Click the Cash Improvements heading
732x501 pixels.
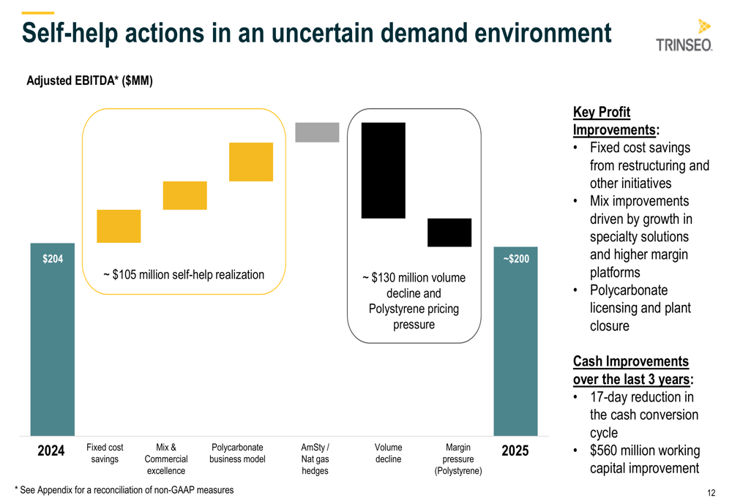coord(633,370)
